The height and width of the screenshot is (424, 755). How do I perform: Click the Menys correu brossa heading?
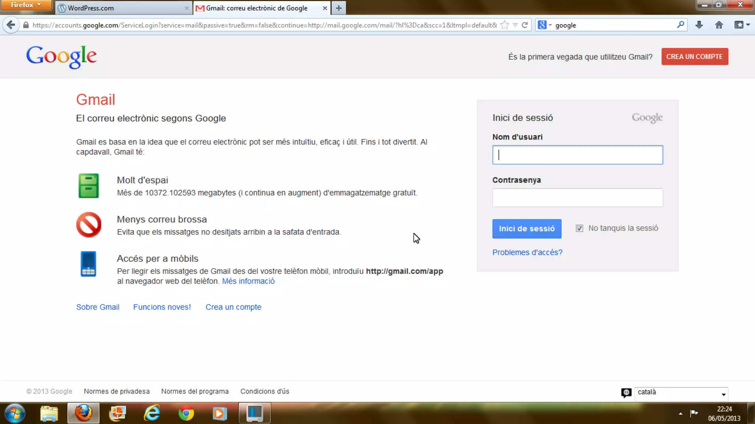point(162,219)
